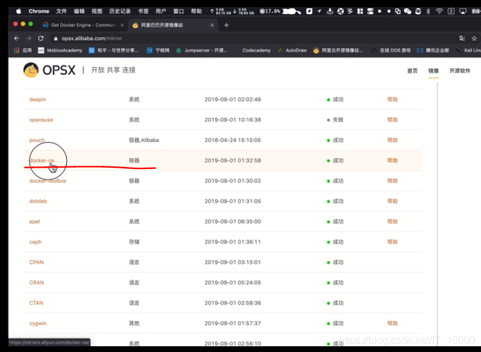Click the translate page icon
Image resolution: width=481 pixels, height=352 pixels.
(462, 38)
